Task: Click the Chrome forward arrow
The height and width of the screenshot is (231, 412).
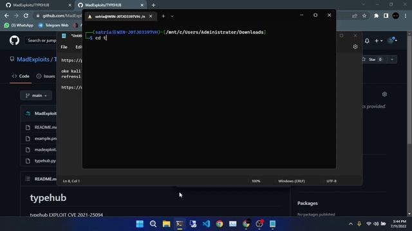Action: 16,15
